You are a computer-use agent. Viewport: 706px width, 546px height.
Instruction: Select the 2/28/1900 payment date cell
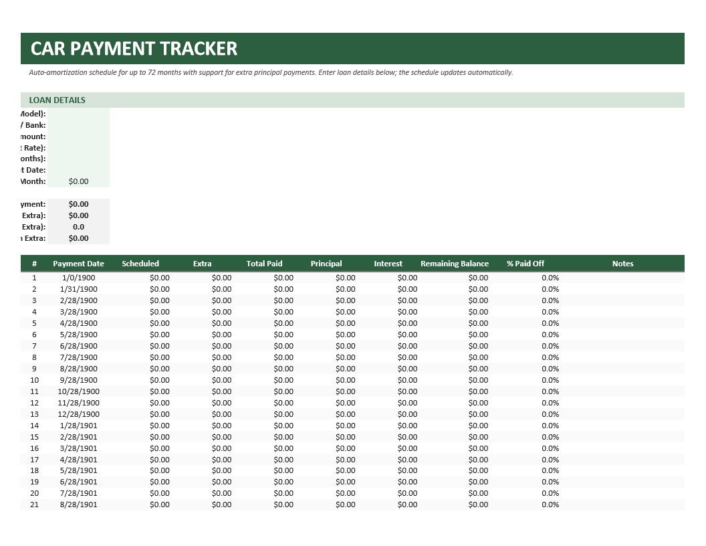78,300
